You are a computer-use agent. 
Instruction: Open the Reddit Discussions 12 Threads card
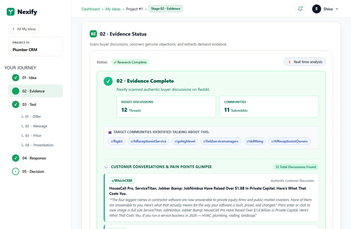(x=166, y=107)
